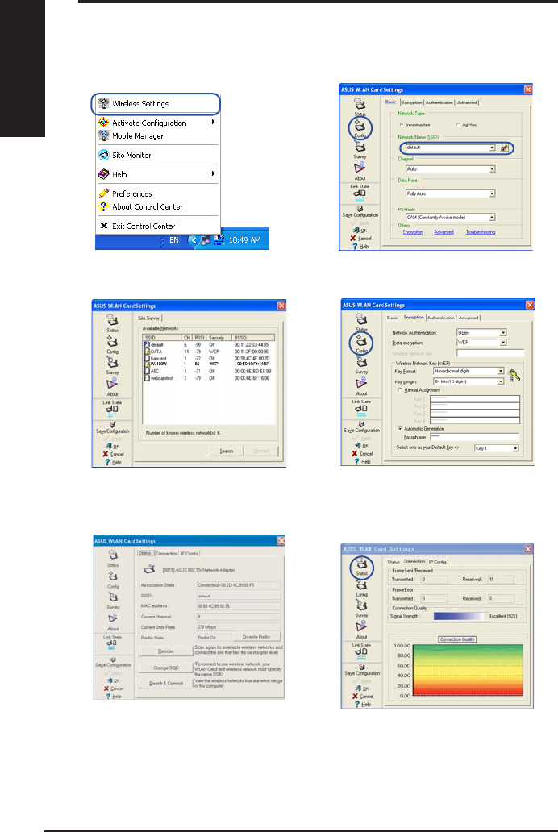The height and width of the screenshot is (832, 558).
Task: Click the Key 1 input field
Action: (475, 398)
